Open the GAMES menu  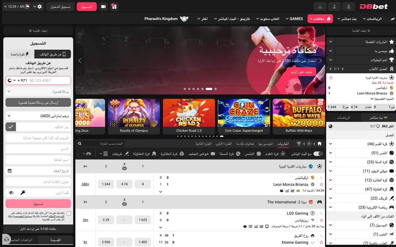tap(294, 19)
